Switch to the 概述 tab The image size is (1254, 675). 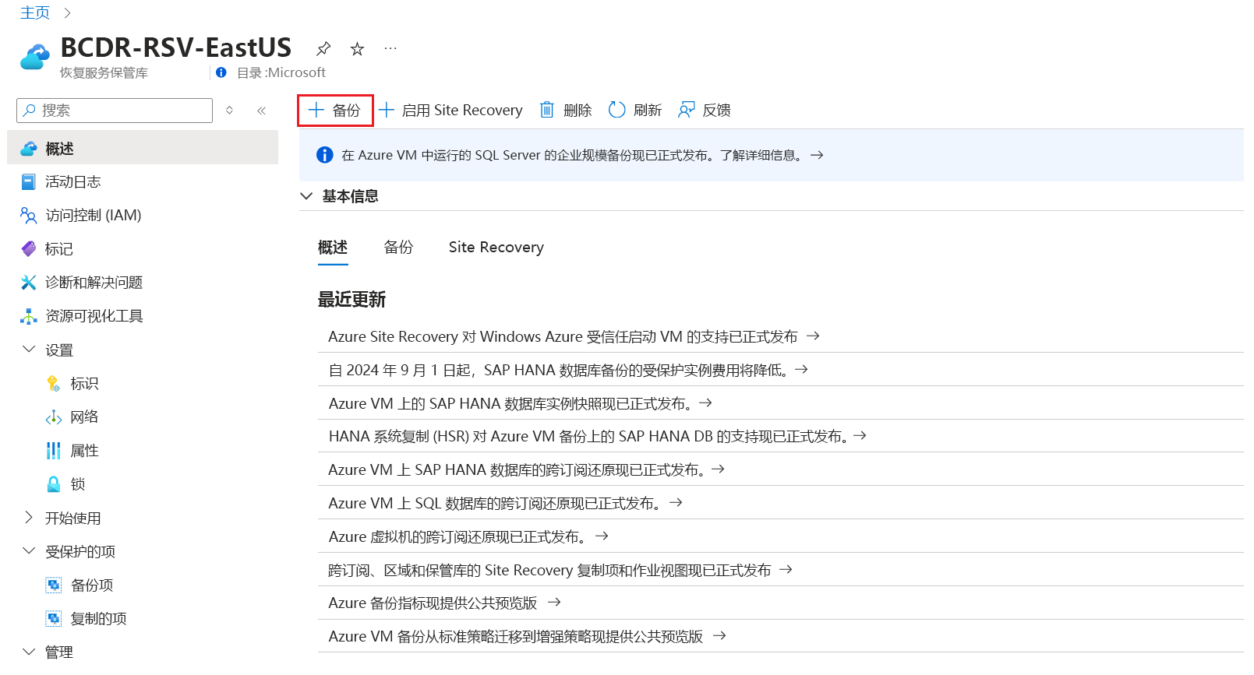point(333,247)
